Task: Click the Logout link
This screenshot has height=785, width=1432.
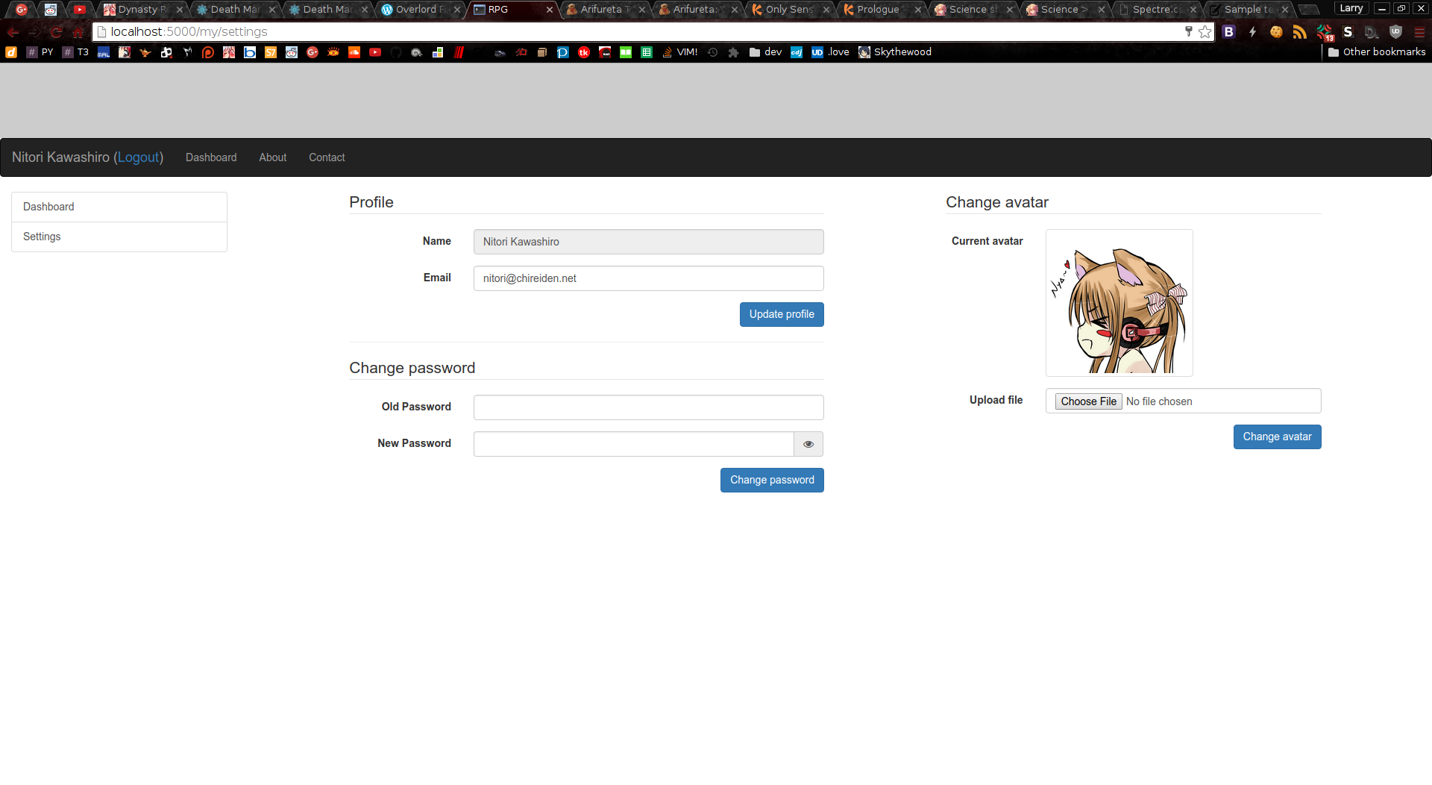Action: pyautogui.click(x=139, y=157)
